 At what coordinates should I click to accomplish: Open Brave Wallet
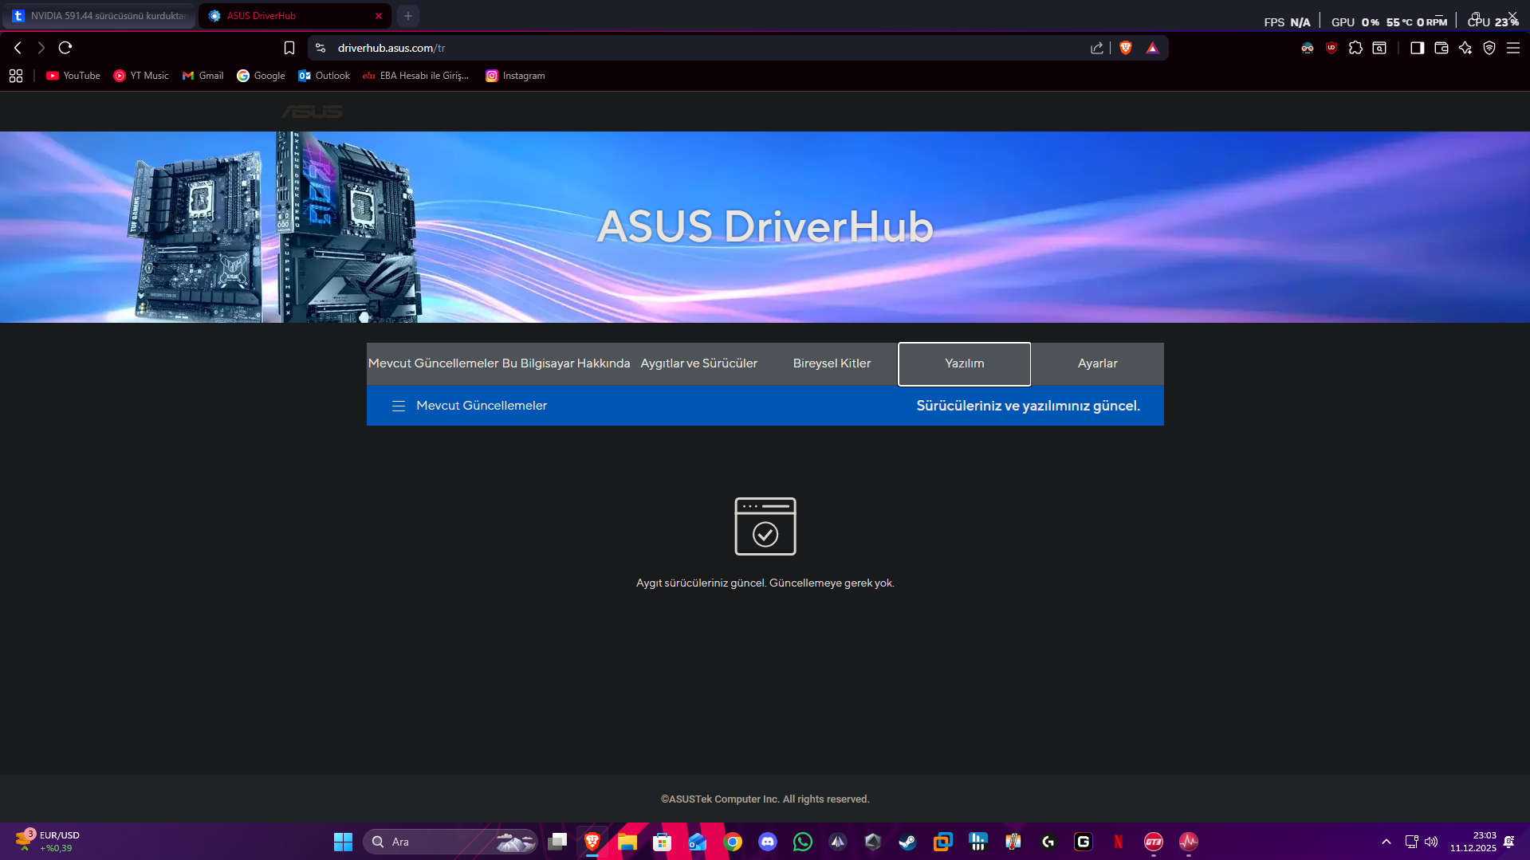(1442, 48)
